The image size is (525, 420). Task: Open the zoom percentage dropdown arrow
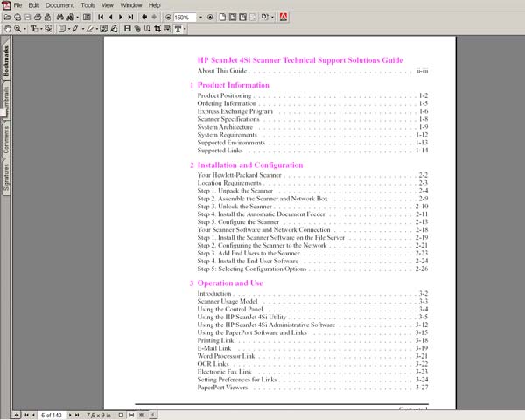coord(200,17)
